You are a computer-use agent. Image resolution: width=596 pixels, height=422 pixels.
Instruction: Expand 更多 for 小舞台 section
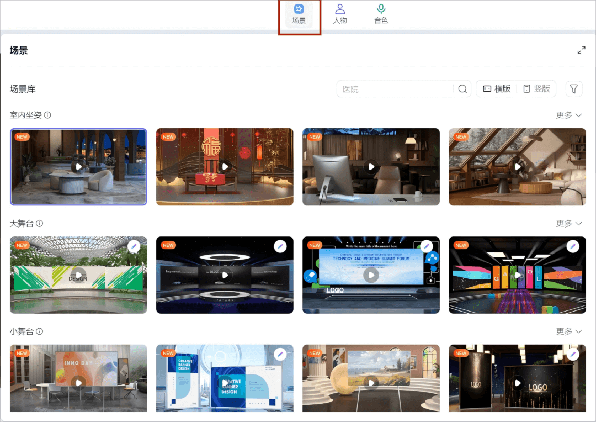569,332
